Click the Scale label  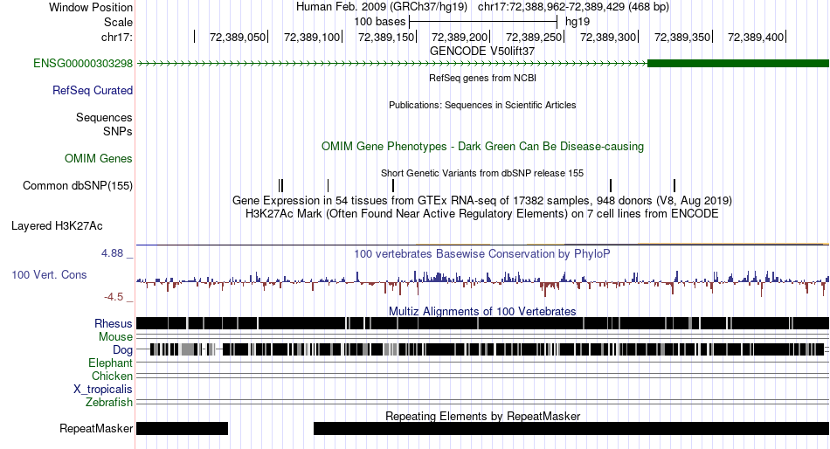click(118, 22)
